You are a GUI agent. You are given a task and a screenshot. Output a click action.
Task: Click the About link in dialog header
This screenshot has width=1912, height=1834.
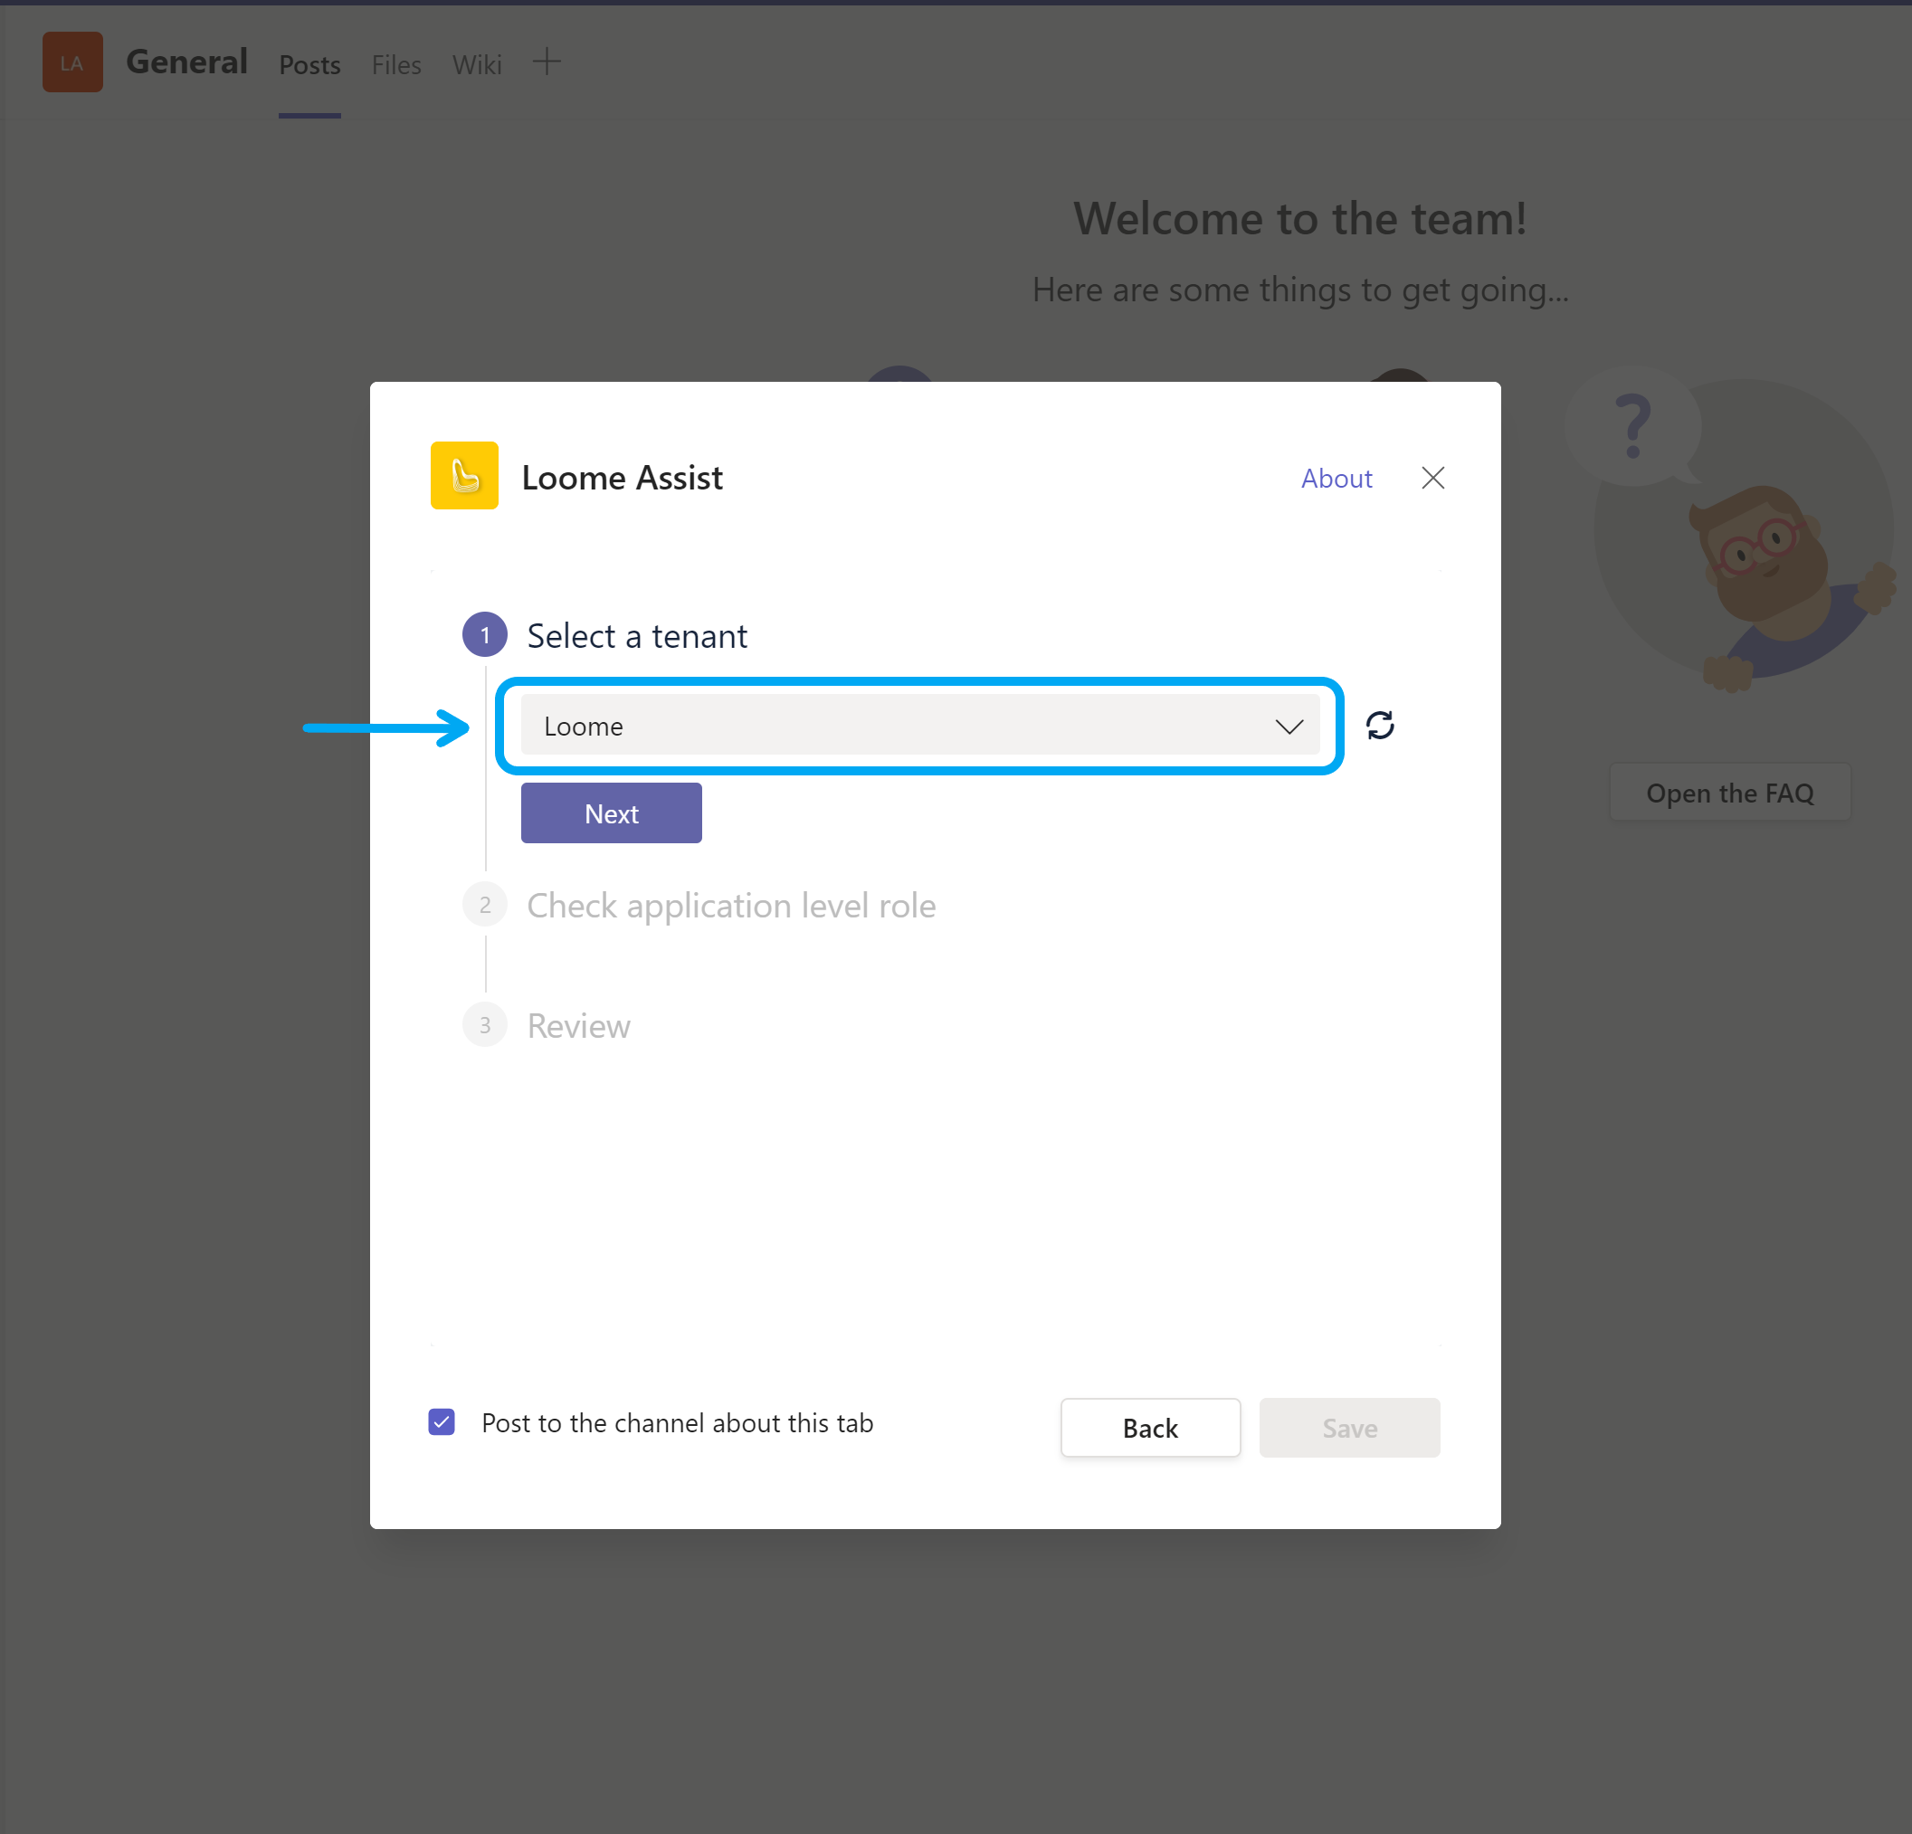(x=1338, y=478)
